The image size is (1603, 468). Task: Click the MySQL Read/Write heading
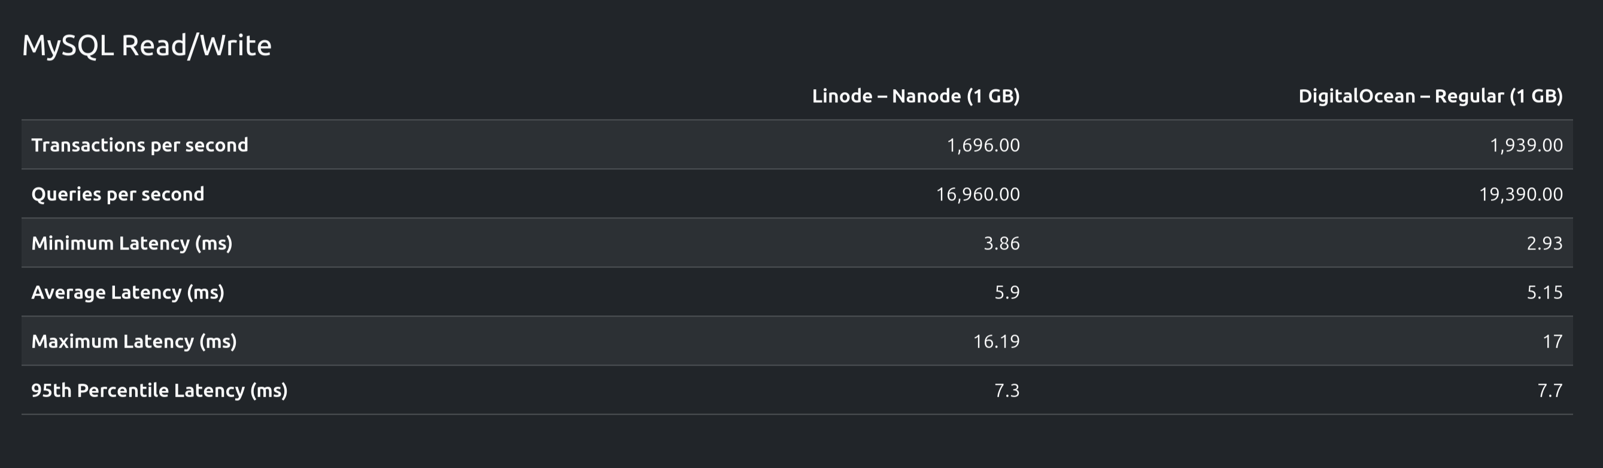click(147, 45)
